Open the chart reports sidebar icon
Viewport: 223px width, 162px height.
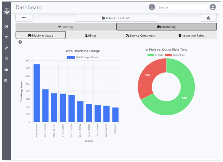tap(6, 80)
